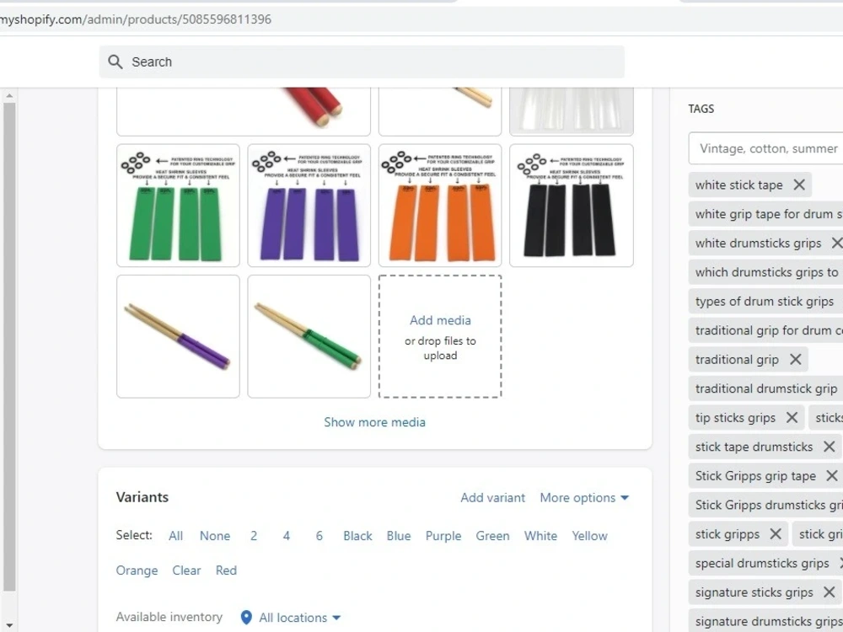Select Red variants

(226, 570)
